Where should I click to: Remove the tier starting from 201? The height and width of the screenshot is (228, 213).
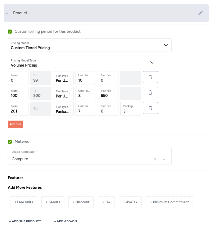150,108
